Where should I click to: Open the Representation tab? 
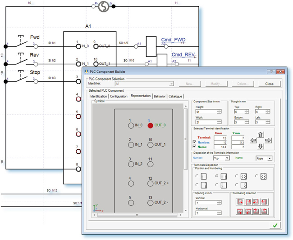(x=141, y=96)
